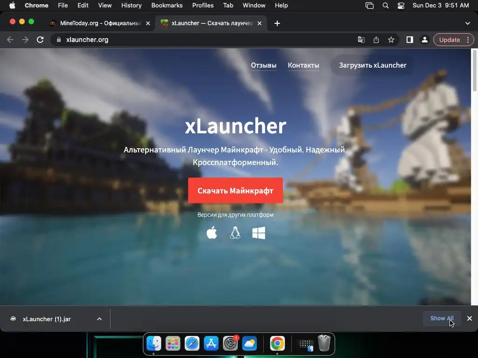The image size is (478, 358).
Task: Download the Windows version via Windows logo
Action: [x=259, y=233]
